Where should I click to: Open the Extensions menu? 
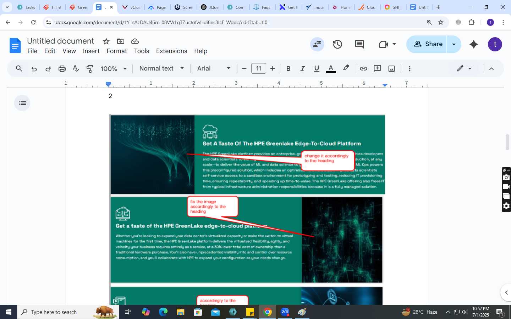[171, 51]
